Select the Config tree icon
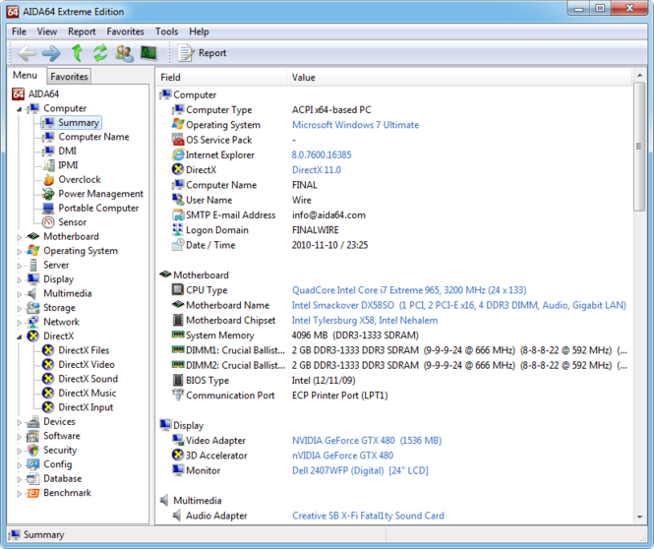Viewport: 654px width, 549px height. coord(33,464)
